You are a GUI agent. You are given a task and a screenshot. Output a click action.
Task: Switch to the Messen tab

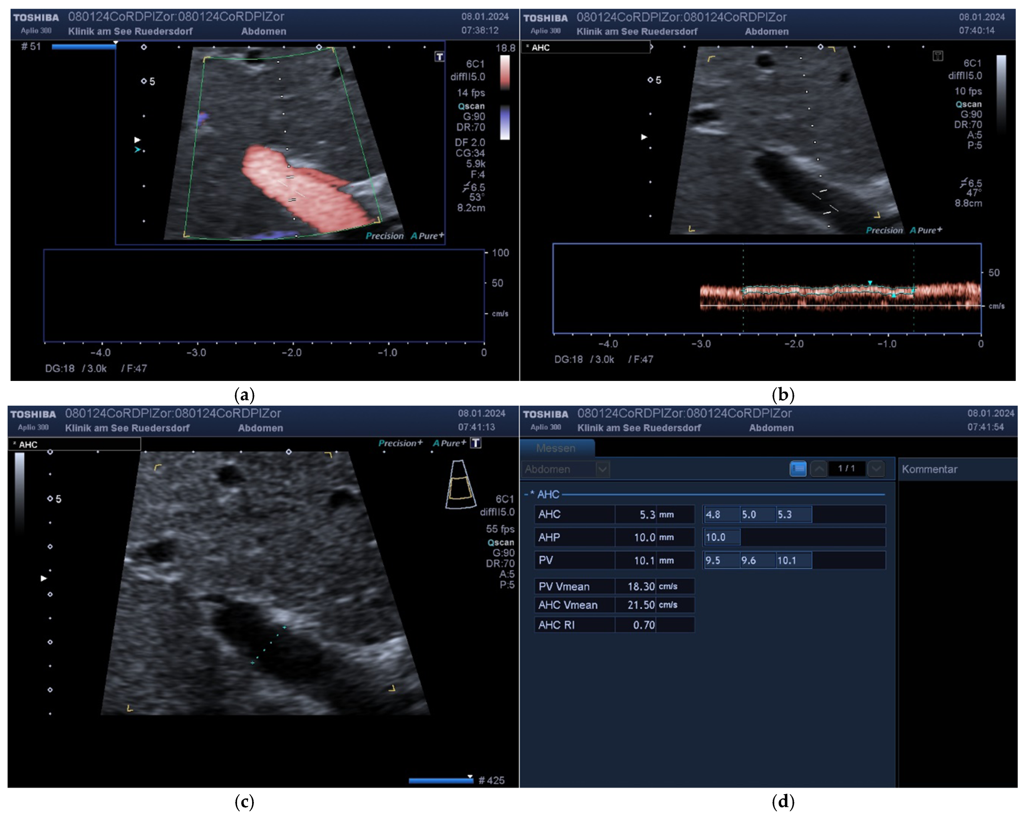pyautogui.click(x=556, y=448)
